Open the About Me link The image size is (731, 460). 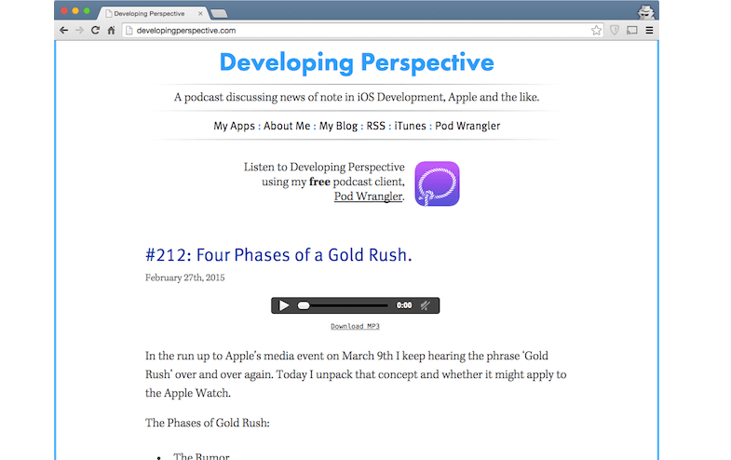[x=287, y=126]
